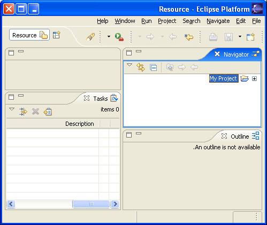The image size is (267, 225).
Task: Minimize the Outline view panel
Action: point(139,133)
